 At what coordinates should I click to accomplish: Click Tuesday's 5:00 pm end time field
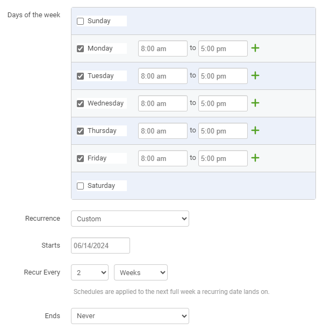222,76
